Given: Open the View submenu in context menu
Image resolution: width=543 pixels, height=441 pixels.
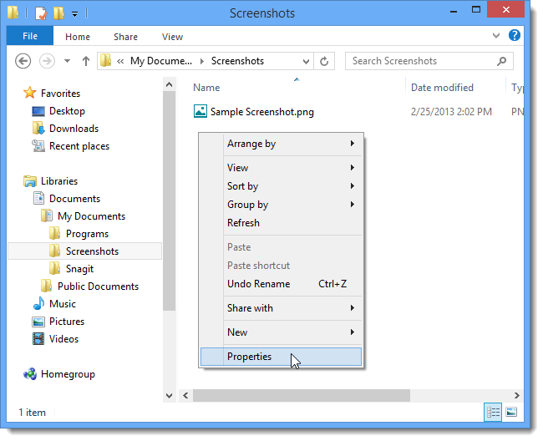Looking at the screenshot, I should coord(281,168).
